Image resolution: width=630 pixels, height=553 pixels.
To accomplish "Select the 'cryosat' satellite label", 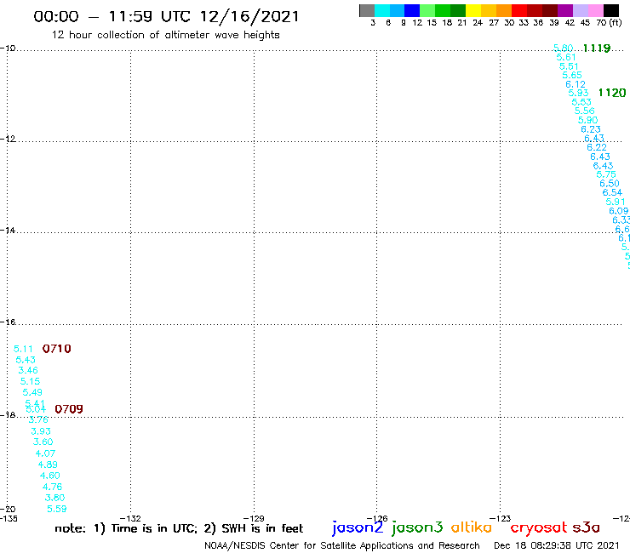I will click(x=539, y=527).
